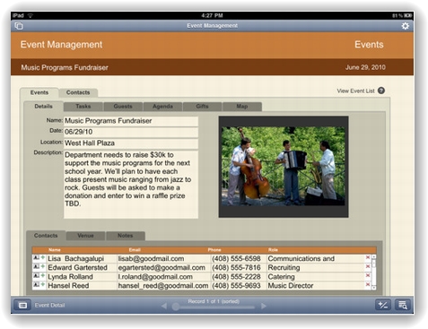The width and height of the screenshot is (428, 329).
Task: Switch to the top-level Contacts tab
Action: click(78, 92)
